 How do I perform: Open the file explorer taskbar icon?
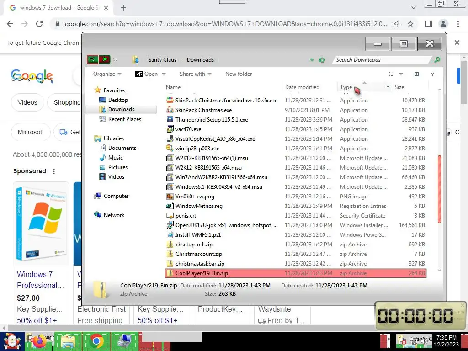click(x=68, y=341)
